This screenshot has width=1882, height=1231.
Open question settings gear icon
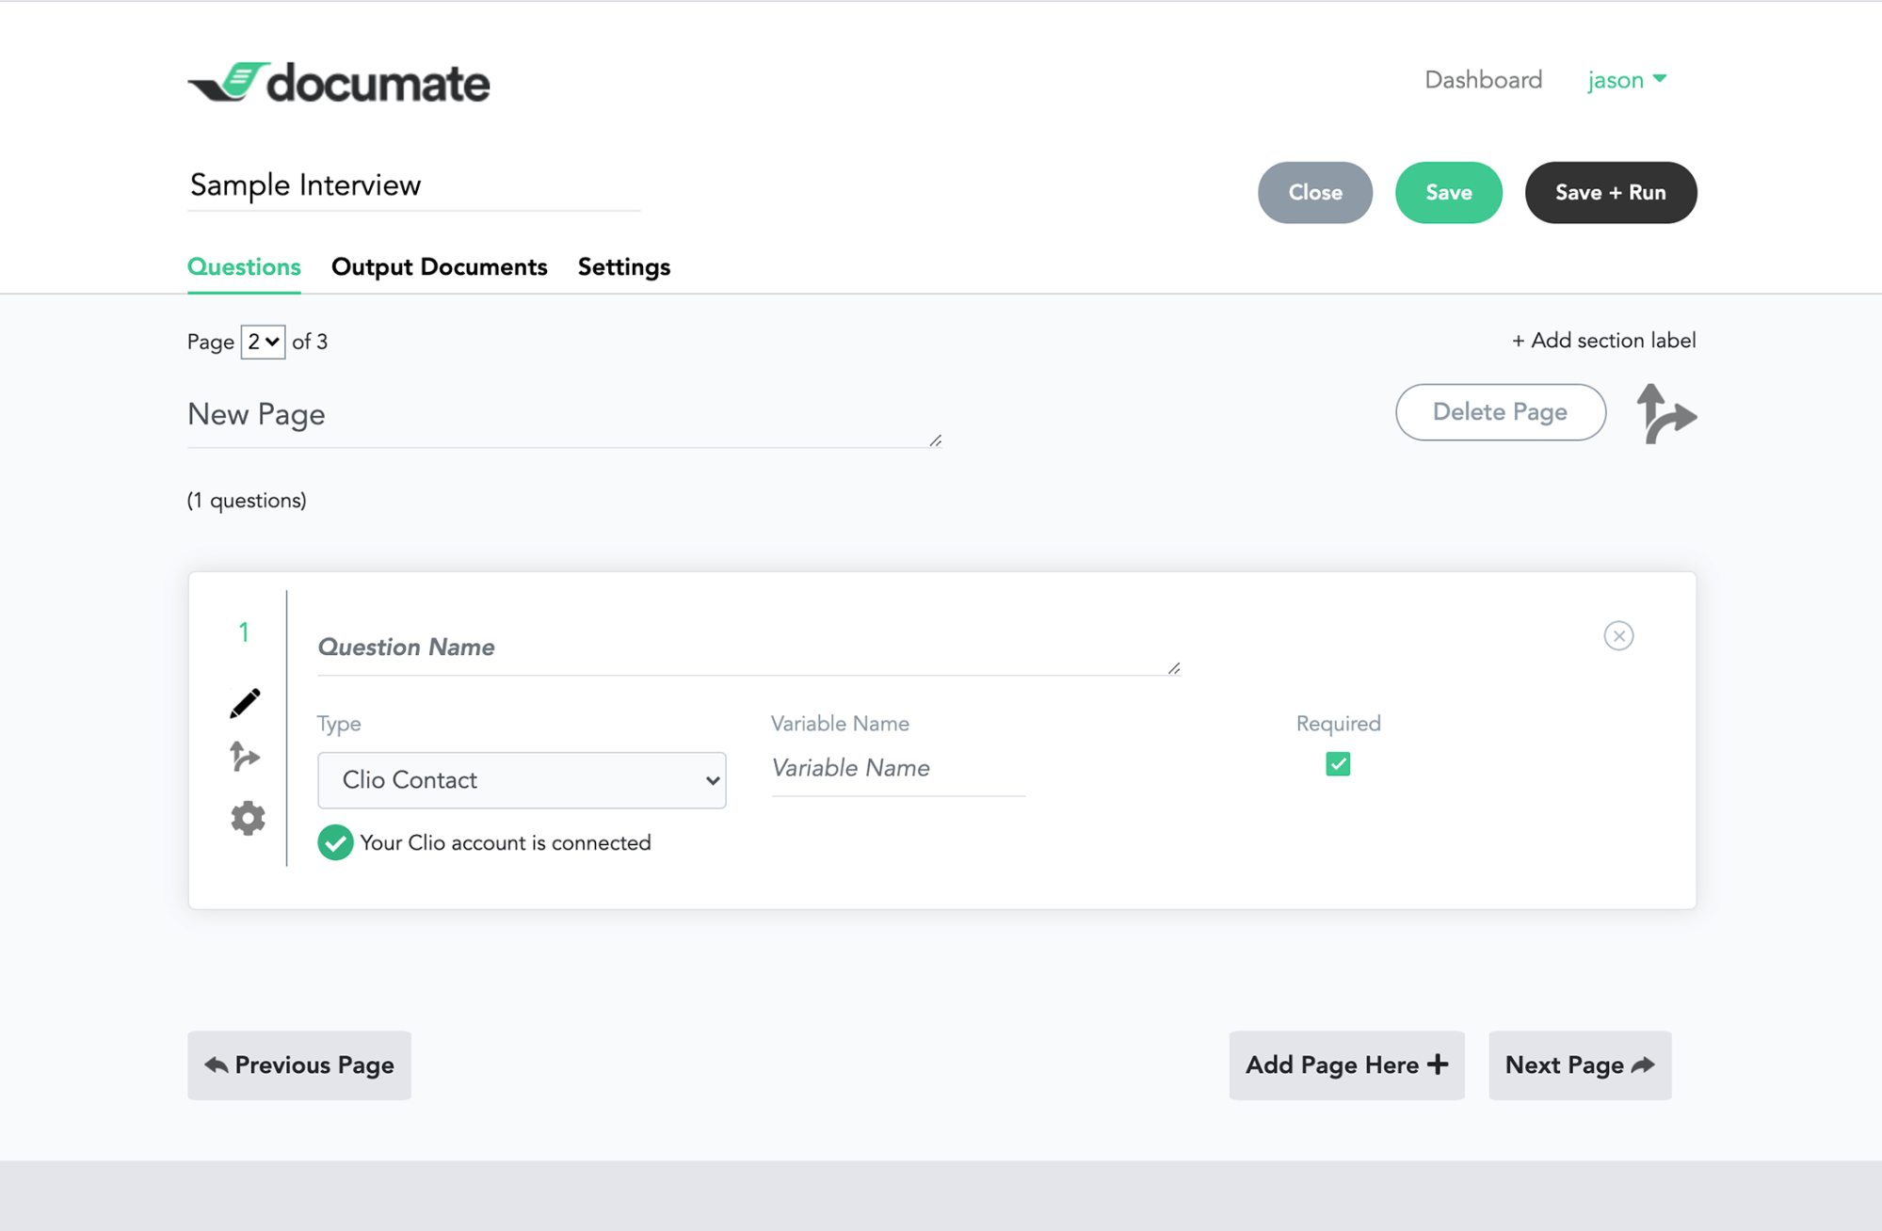coord(248,818)
